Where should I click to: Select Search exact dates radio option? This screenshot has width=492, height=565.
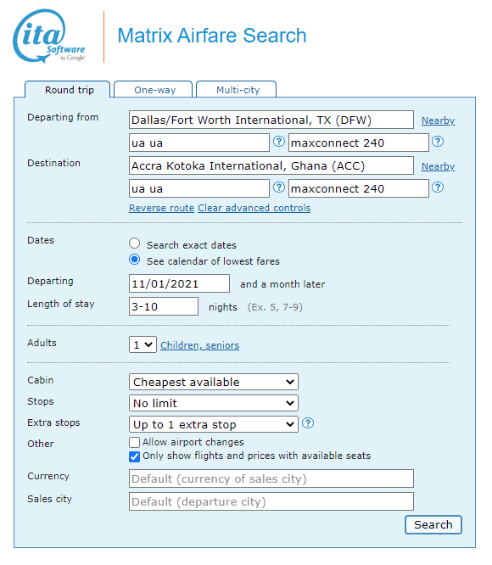coord(135,243)
